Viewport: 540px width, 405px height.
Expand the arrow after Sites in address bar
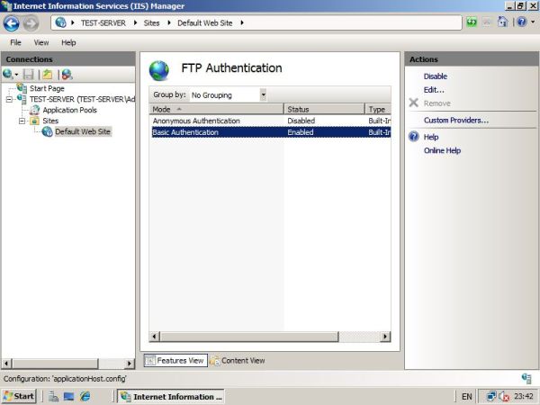tap(169, 22)
